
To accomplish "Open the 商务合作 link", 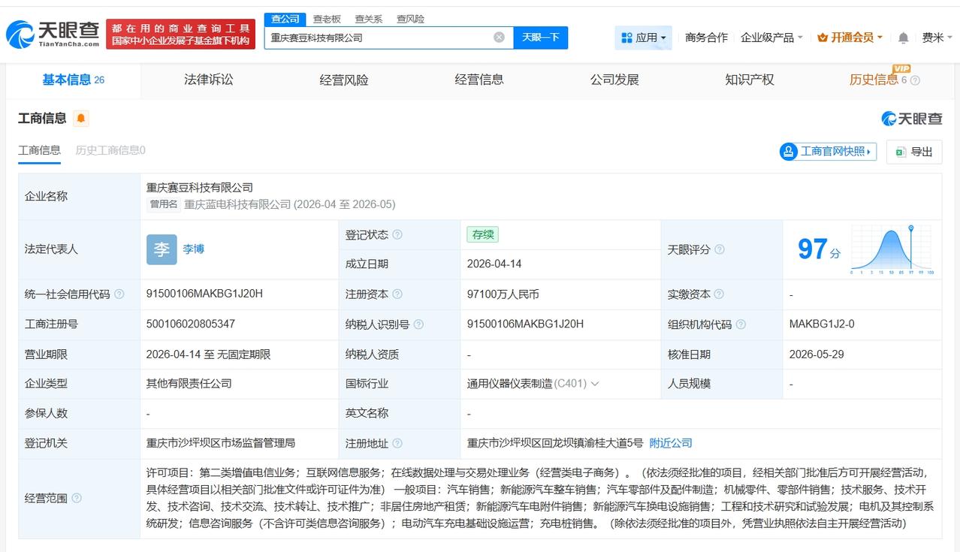I will tap(706, 38).
